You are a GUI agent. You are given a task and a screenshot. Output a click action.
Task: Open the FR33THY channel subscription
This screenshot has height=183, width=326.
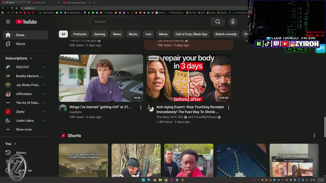pos(25,67)
